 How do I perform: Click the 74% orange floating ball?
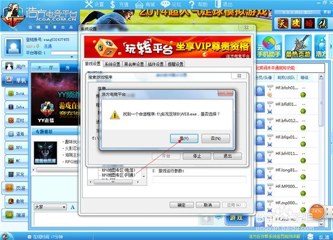click(x=316, y=211)
